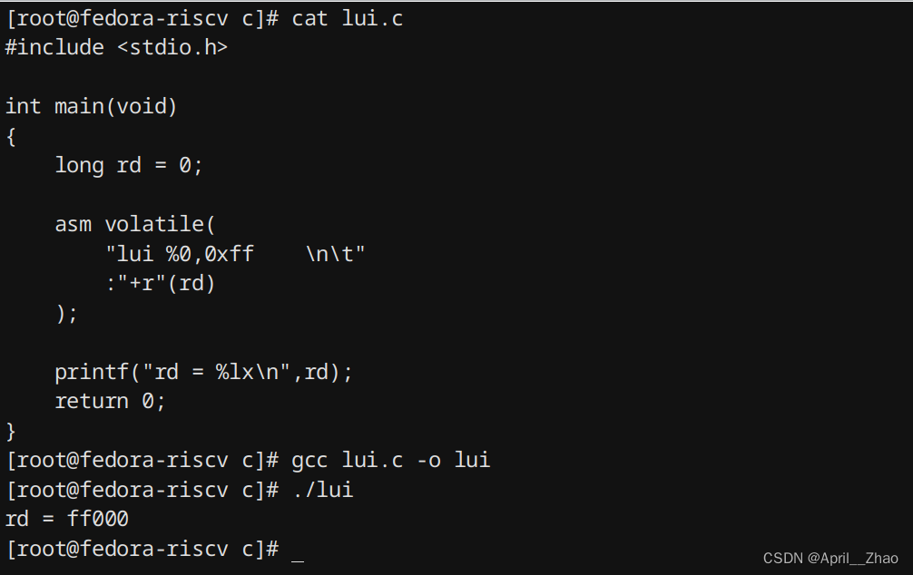Click the closing curly brace of main
Screen dimensions: 913x575
click(11, 432)
